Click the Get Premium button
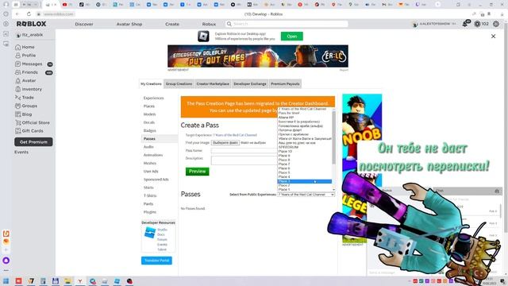Viewport: 508px width, 286px height. [x=33, y=142]
